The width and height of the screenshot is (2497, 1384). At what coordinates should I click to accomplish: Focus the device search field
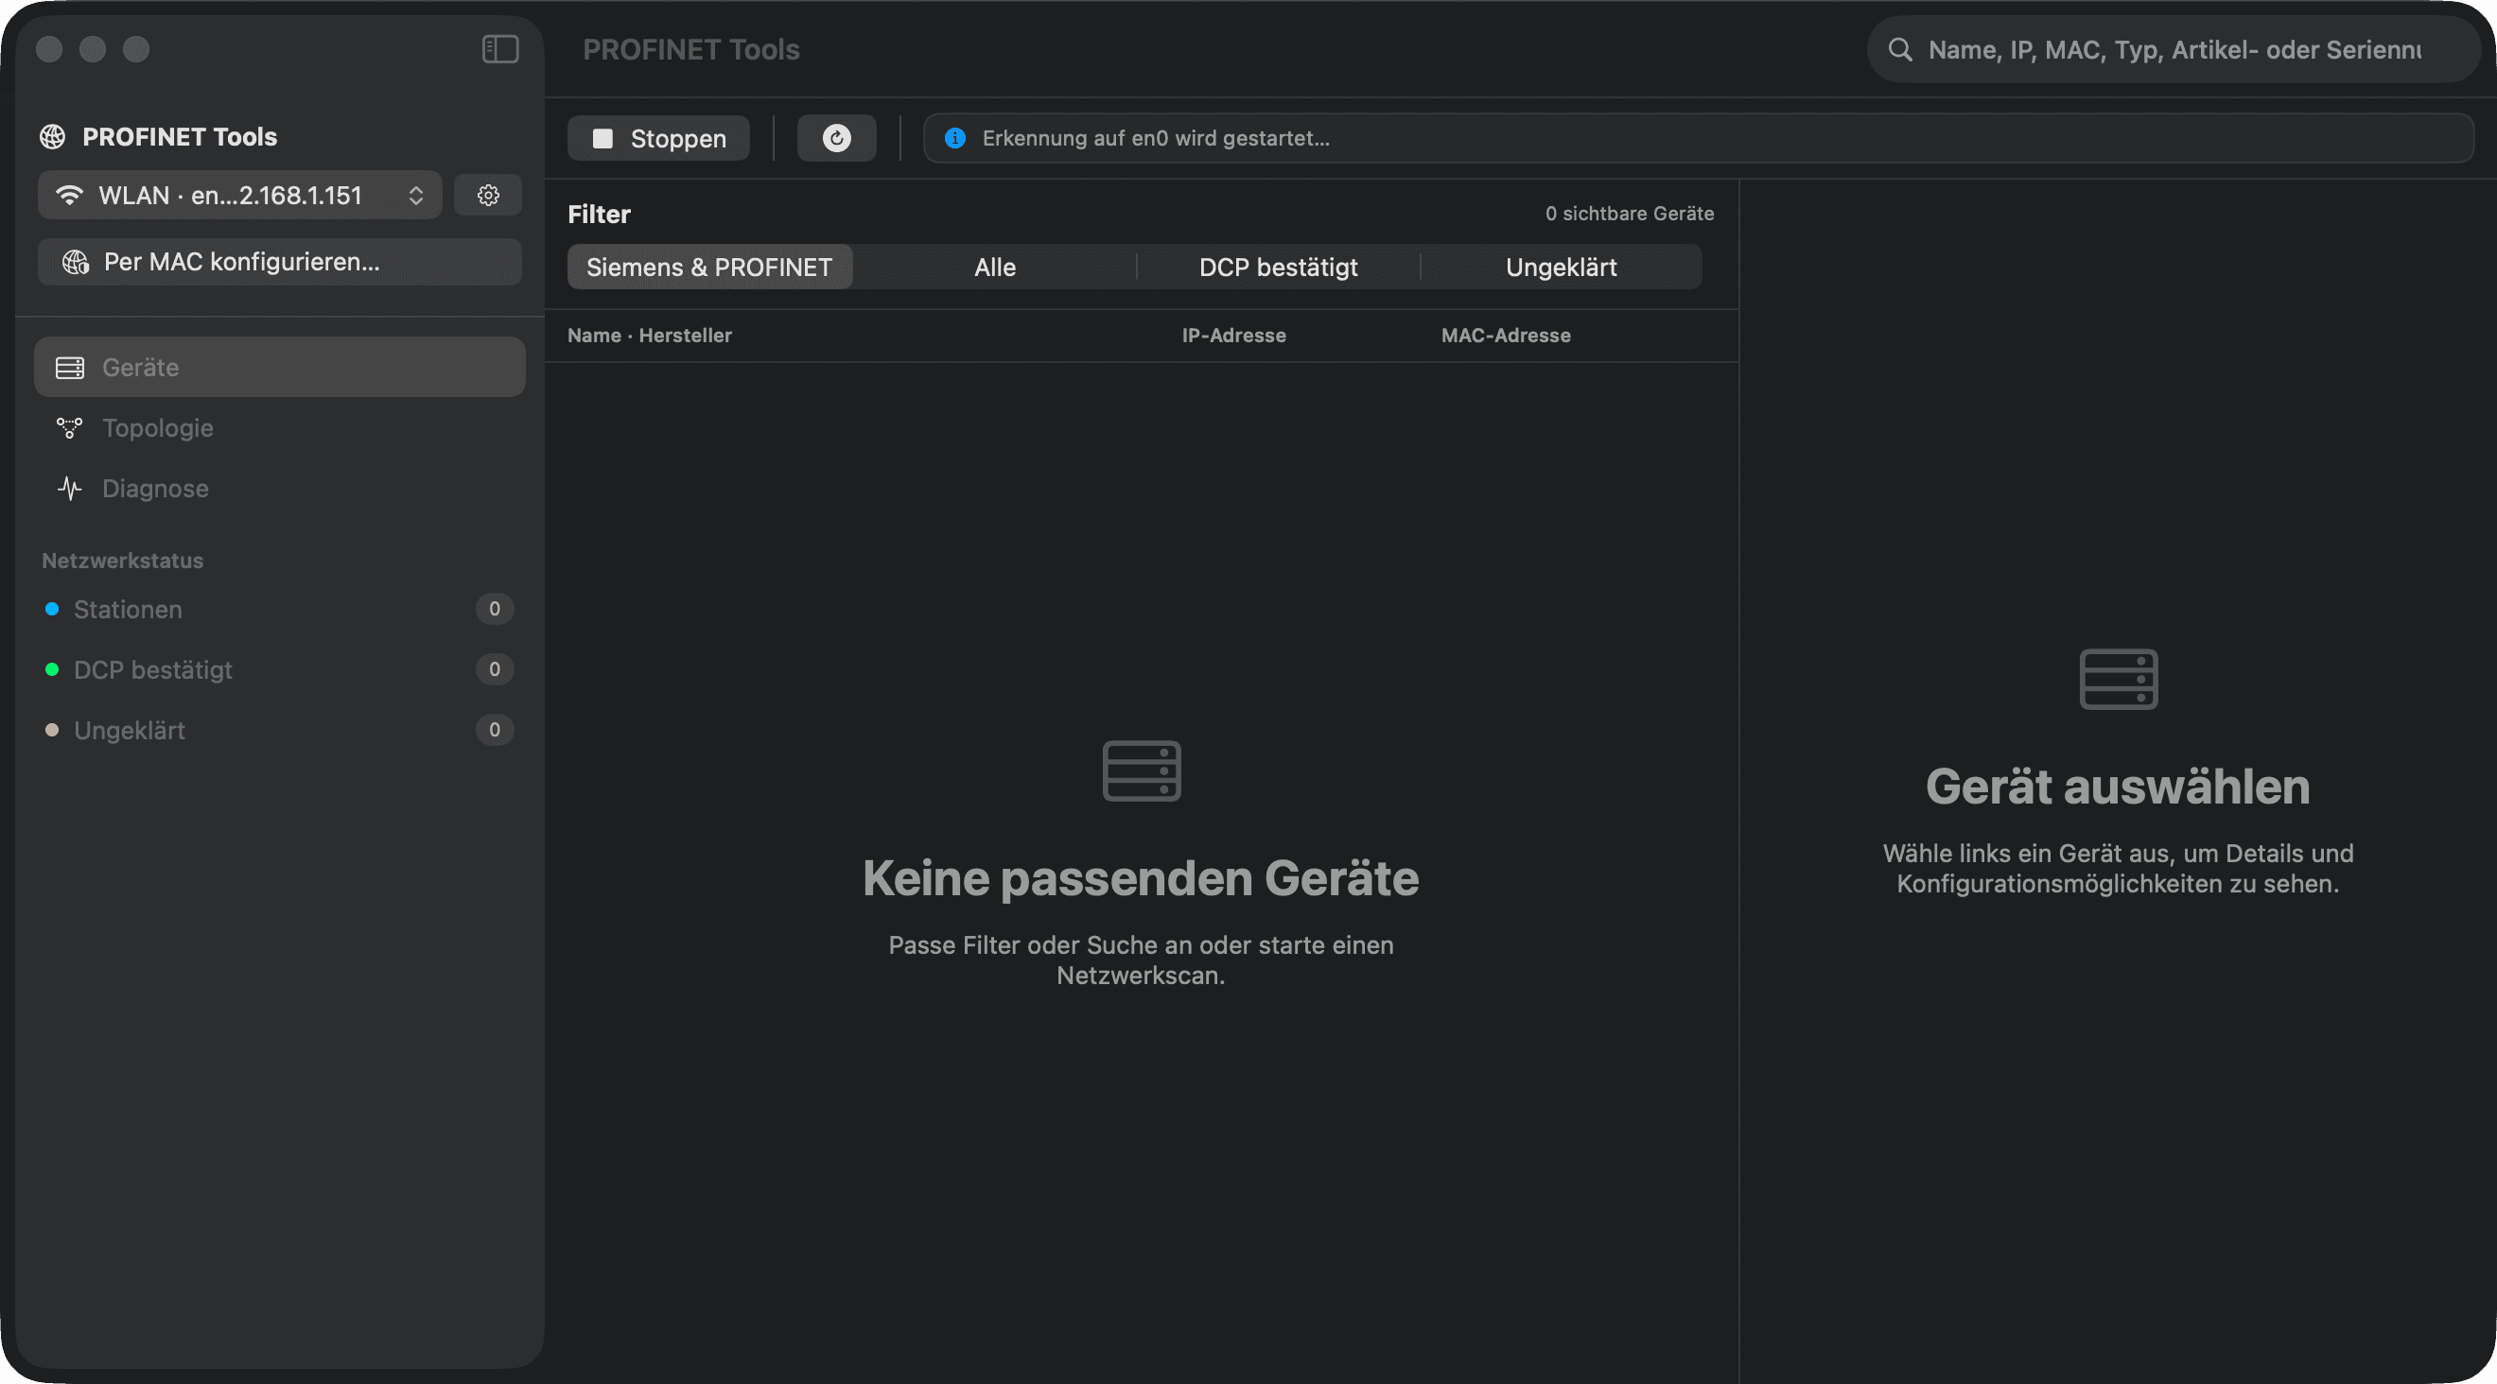point(2174,49)
